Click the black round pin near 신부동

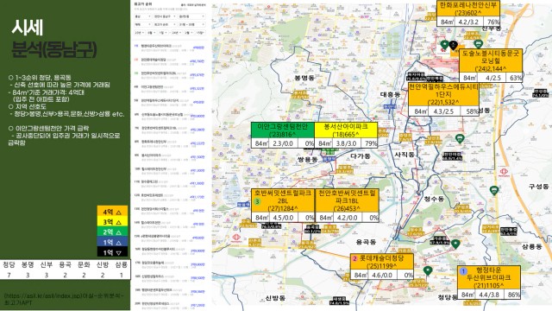coord(455,45)
